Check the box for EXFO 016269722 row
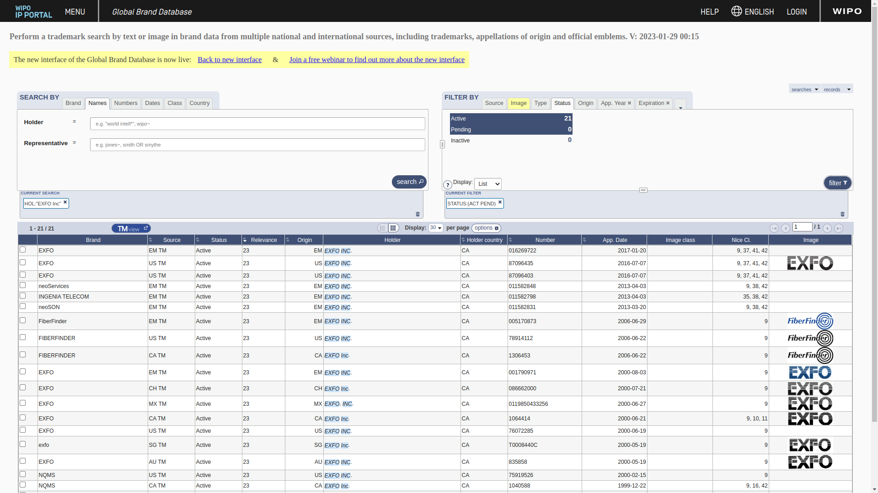Image resolution: width=878 pixels, height=493 pixels. tap(23, 250)
